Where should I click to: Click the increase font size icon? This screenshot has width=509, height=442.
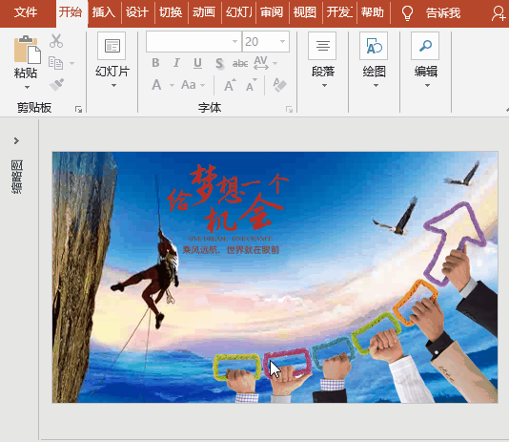[x=230, y=85]
